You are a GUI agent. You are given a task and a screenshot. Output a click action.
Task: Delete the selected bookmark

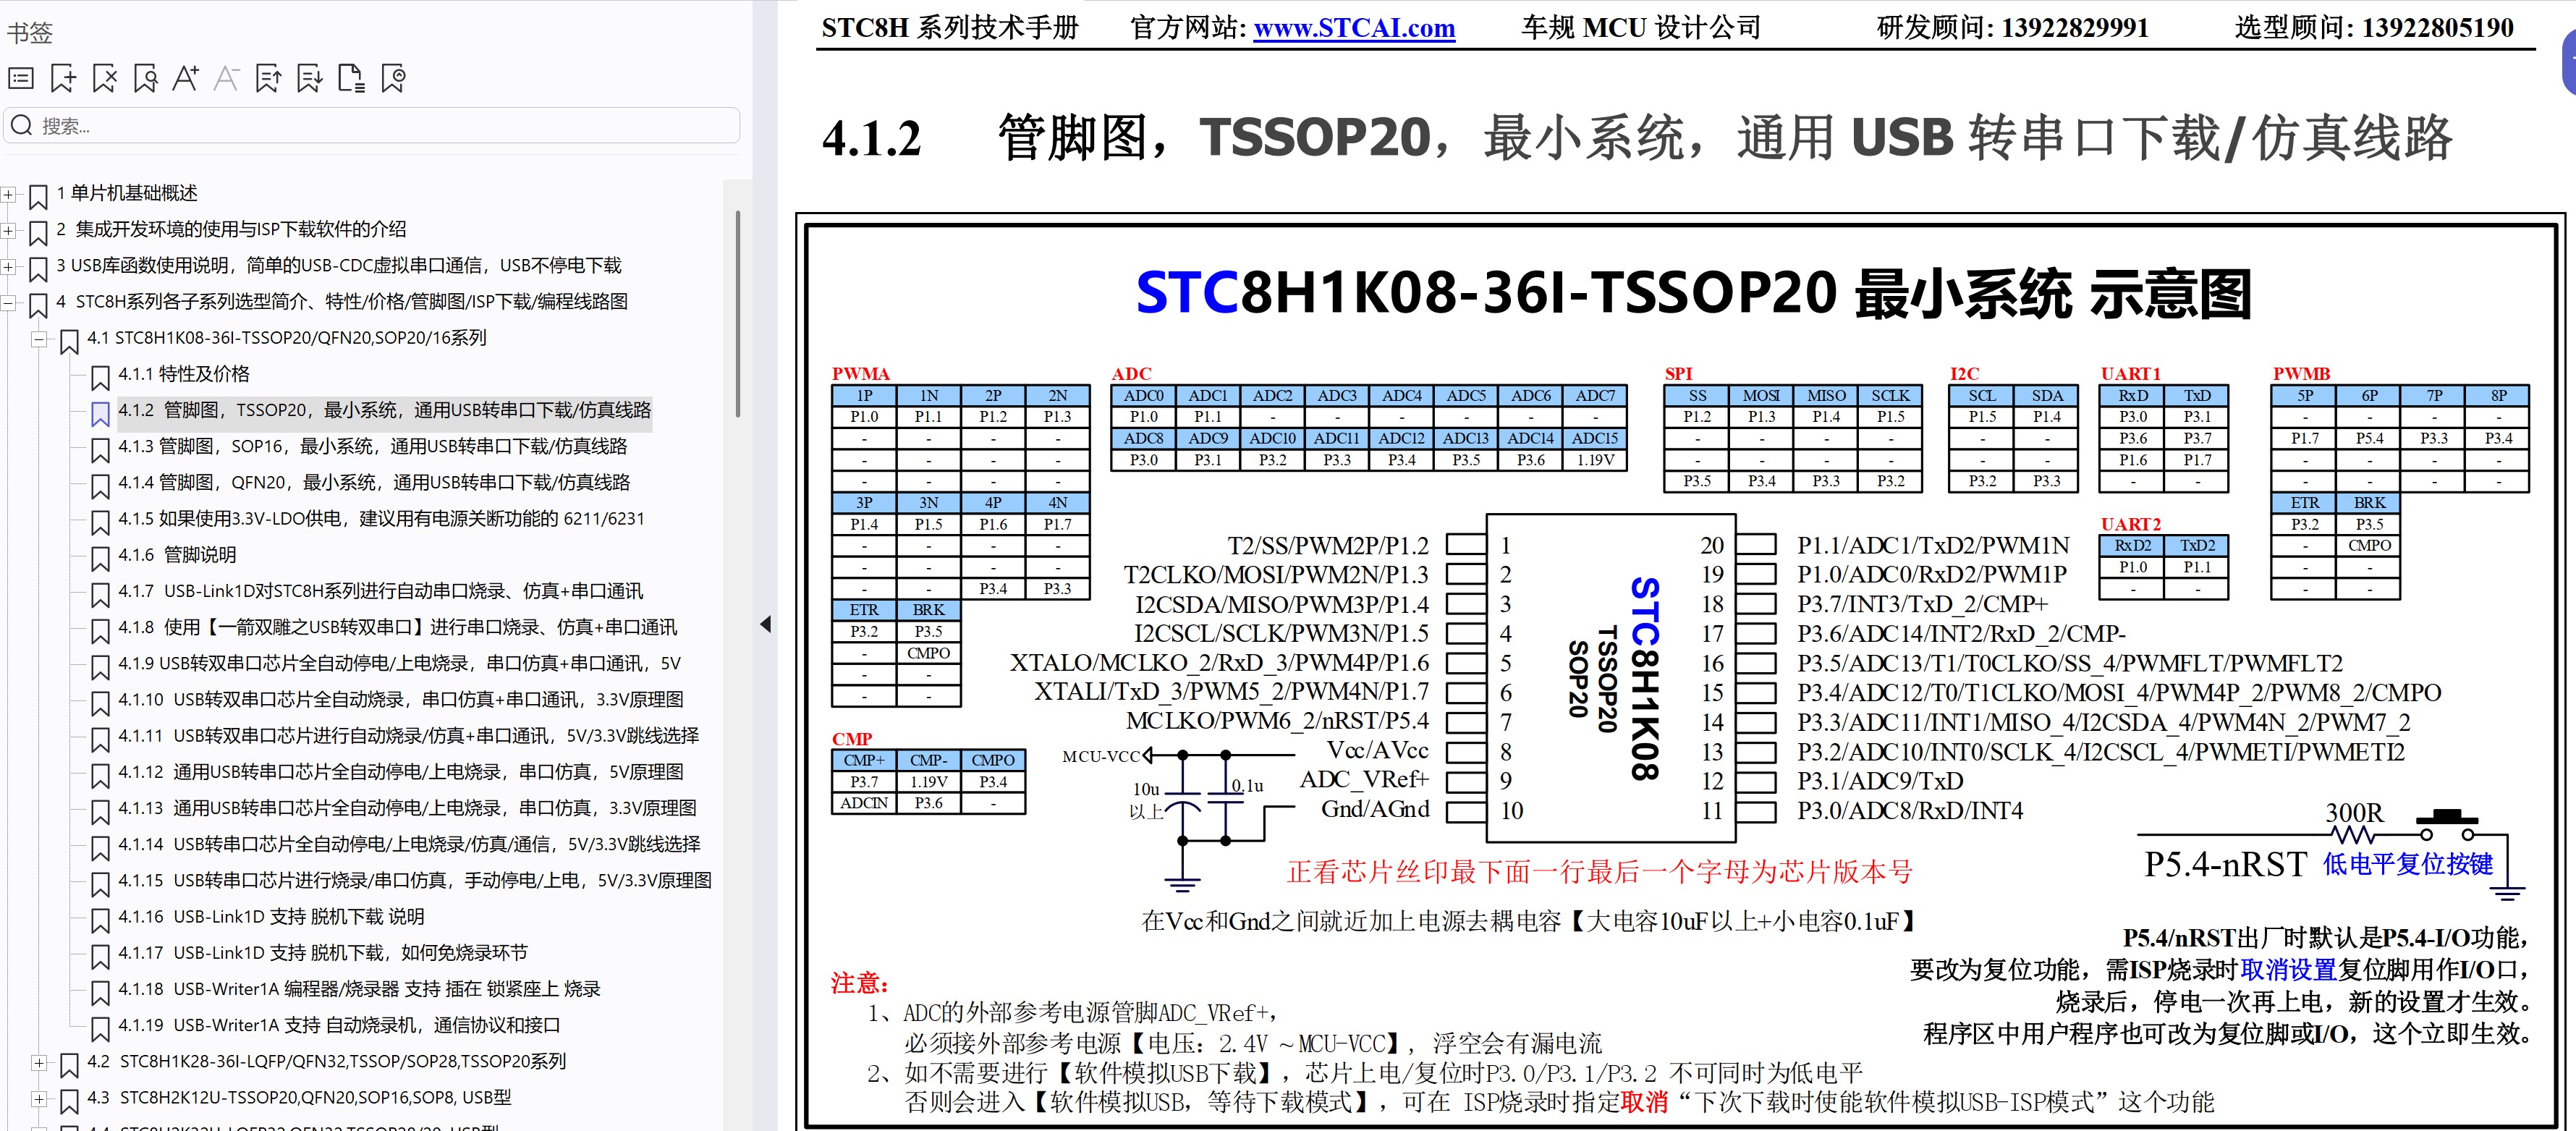click(104, 78)
